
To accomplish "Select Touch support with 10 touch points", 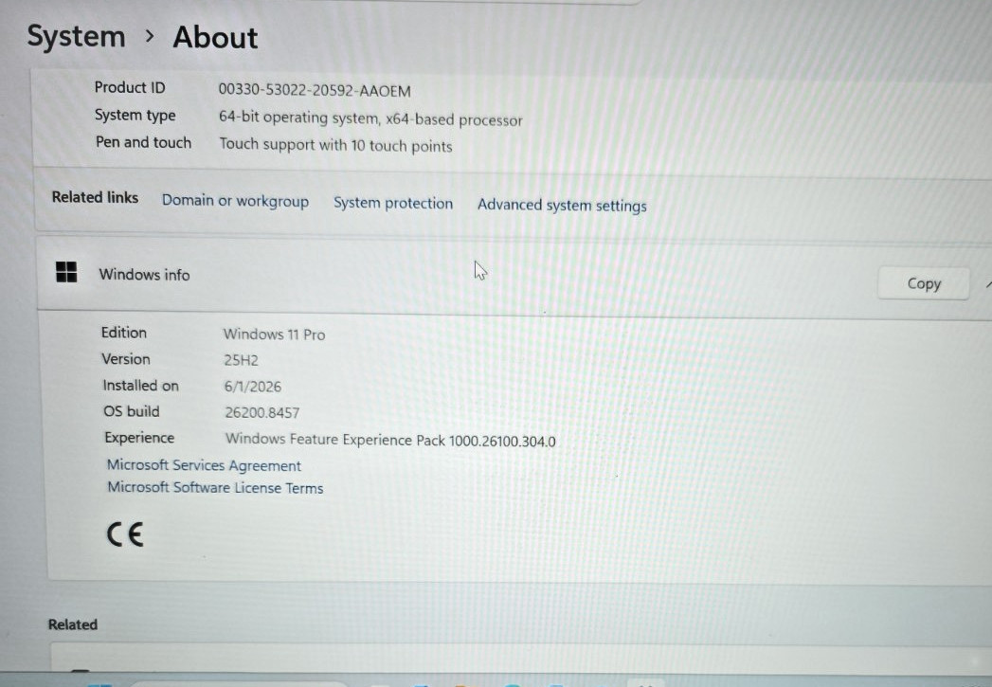I will [x=336, y=145].
